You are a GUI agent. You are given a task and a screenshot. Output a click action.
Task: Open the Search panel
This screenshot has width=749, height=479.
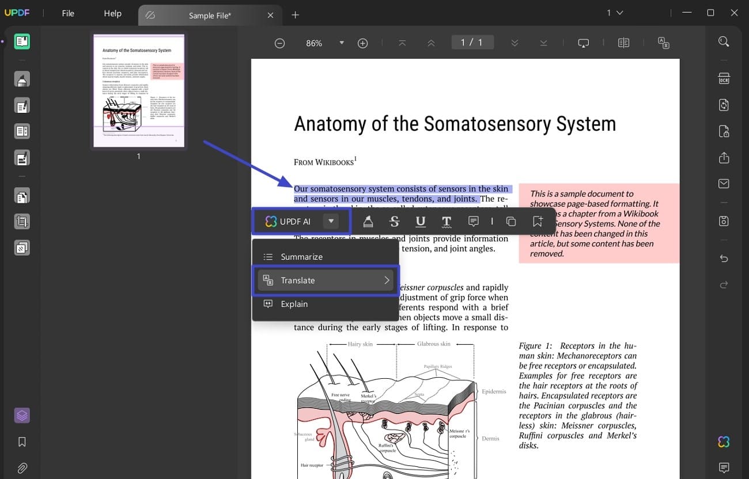click(x=724, y=41)
